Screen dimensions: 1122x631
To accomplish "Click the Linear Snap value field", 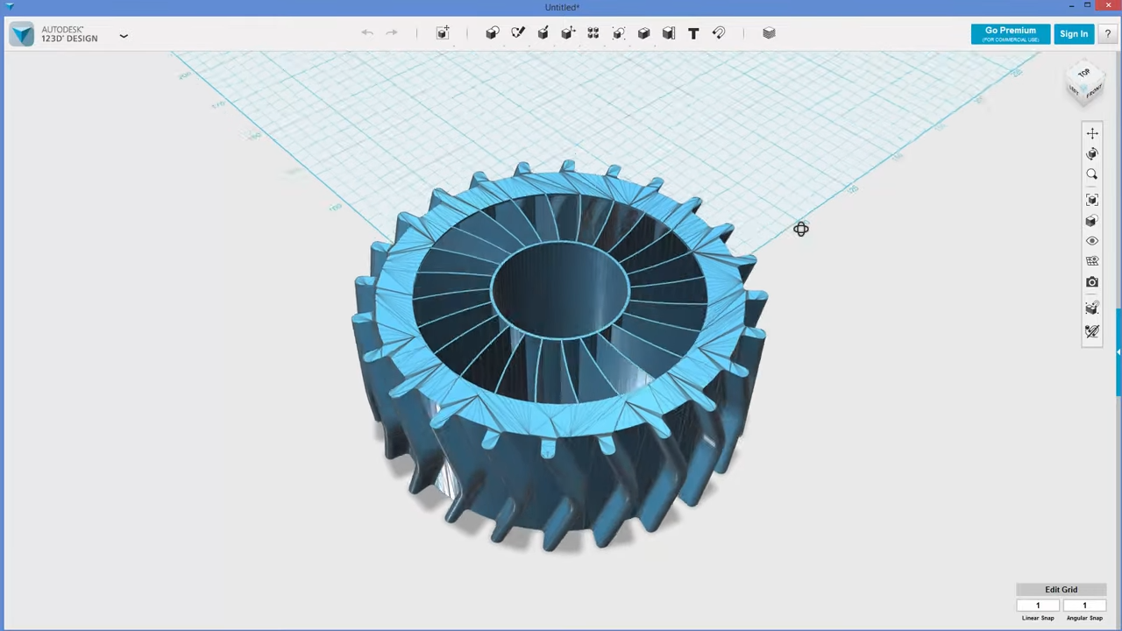I will point(1038,606).
